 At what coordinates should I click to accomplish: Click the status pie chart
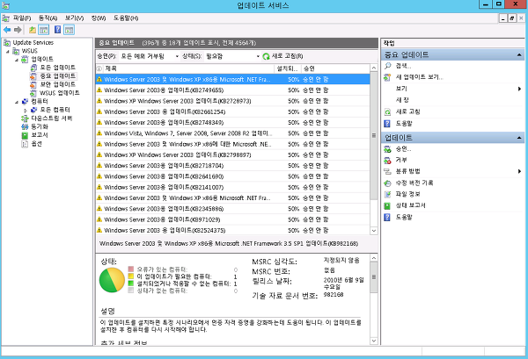coord(112,280)
